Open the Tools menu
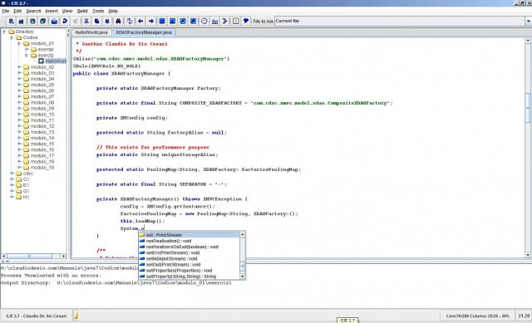The image size is (532, 323). click(98, 11)
